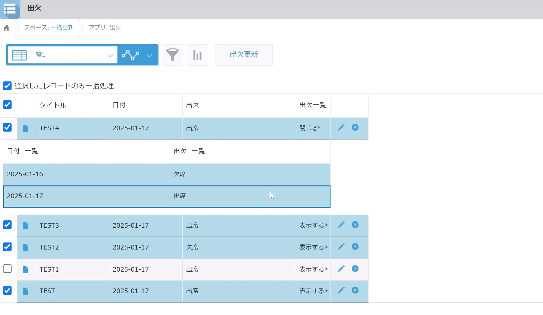Edit the TEST4 record with pencil icon
543x315 pixels.
pyautogui.click(x=341, y=127)
